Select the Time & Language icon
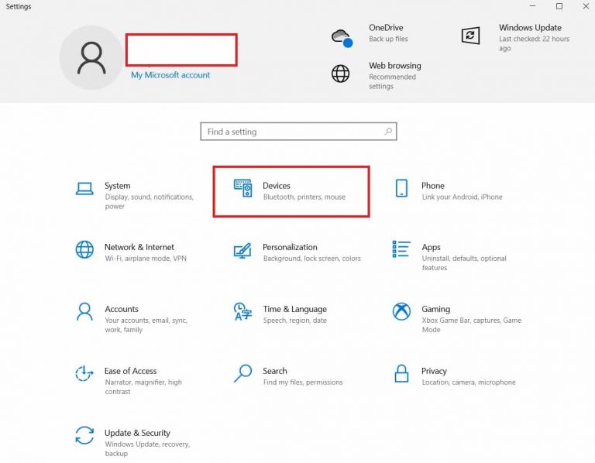The image size is (595, 463). coord(242,312)
